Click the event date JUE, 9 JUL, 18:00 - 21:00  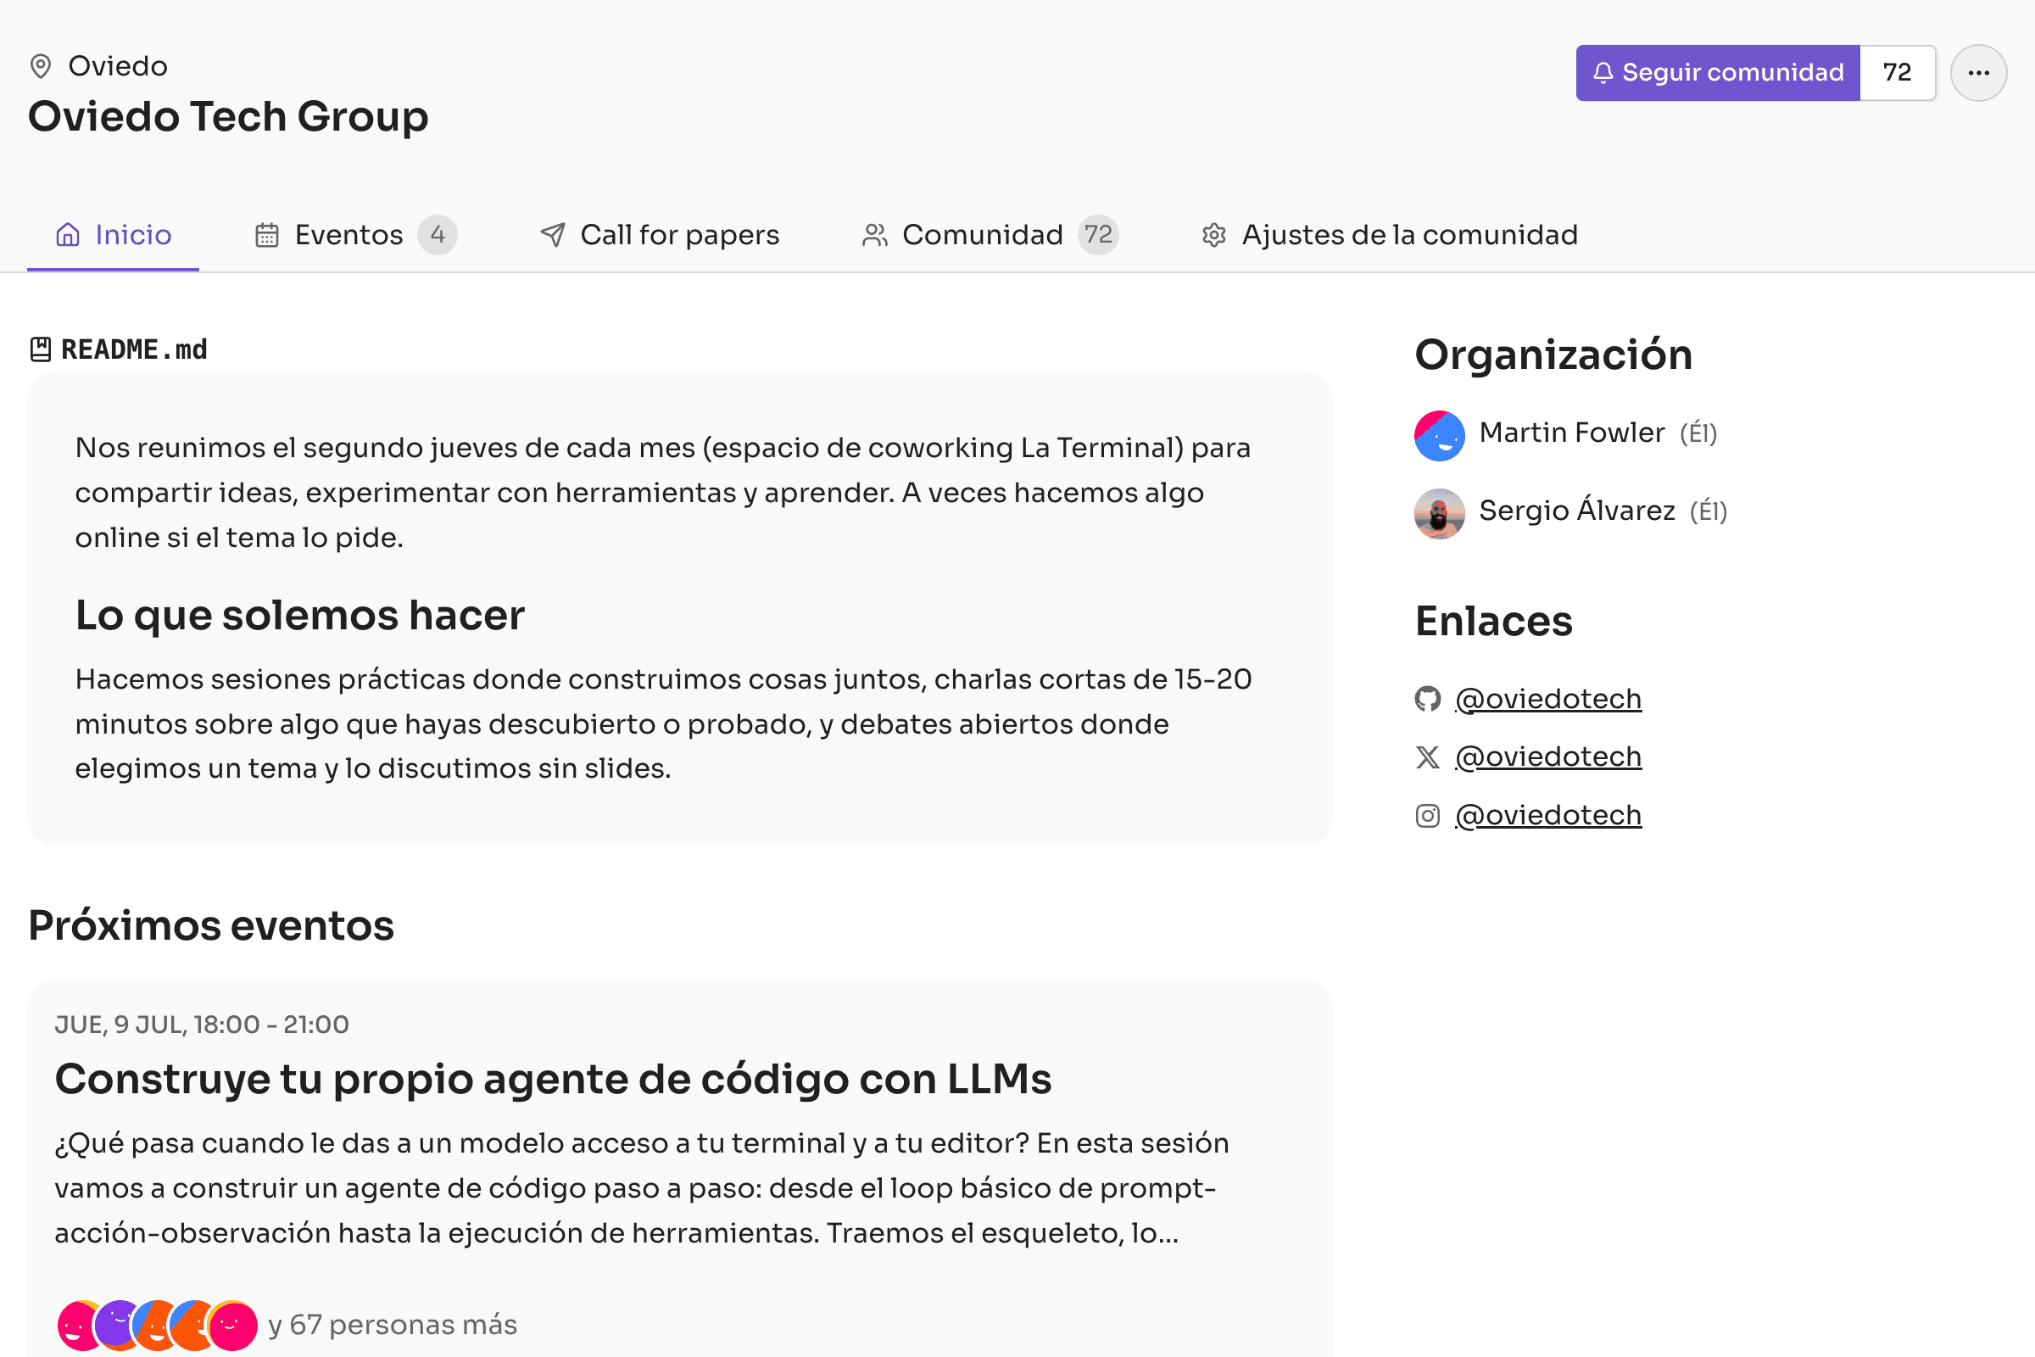pyautogui.click(x=202, y=1025)
